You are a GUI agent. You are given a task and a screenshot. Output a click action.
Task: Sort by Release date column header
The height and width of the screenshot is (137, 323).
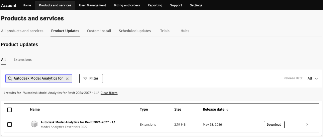point(213,110)
